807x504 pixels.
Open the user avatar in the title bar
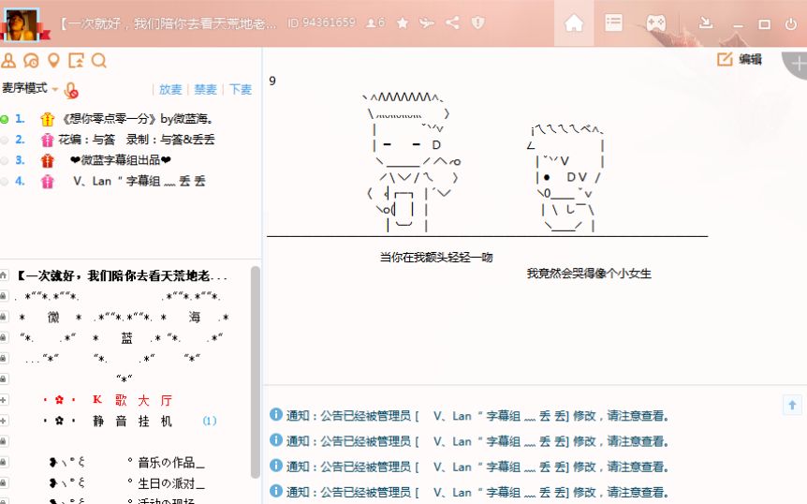point(22,24)
